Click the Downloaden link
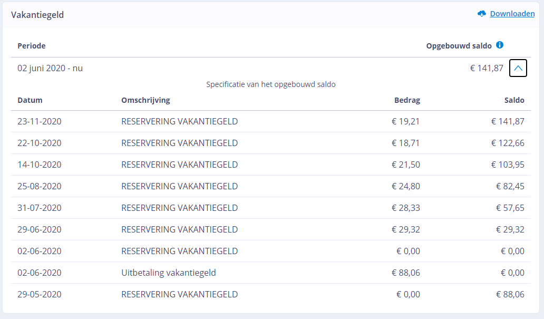This screenshot has height=319, width=544. coord(512,14)
